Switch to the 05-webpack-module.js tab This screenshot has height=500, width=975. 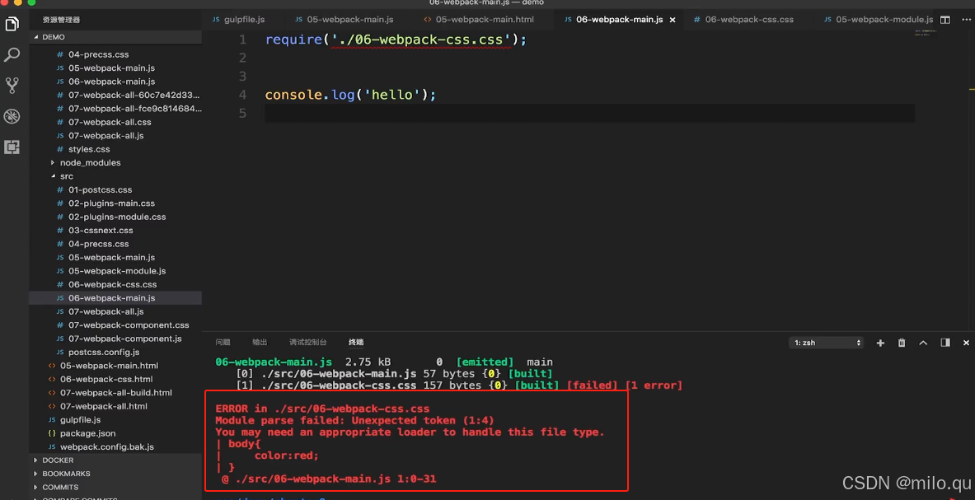pyautogui.click(x=879, y=20)
